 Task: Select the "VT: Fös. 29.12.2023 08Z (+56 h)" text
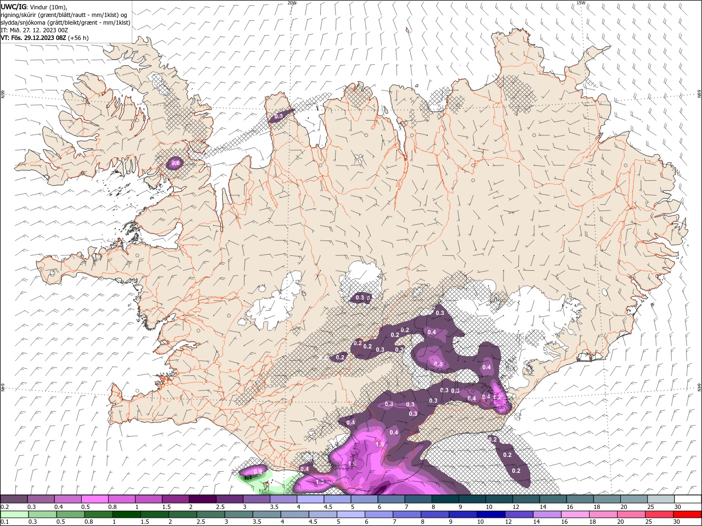(x=45, y=38)
